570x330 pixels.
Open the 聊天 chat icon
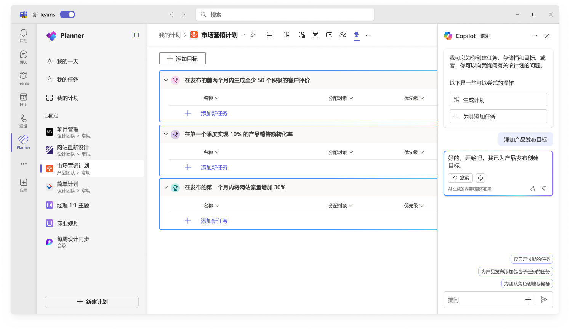click(x=24, y=57)
